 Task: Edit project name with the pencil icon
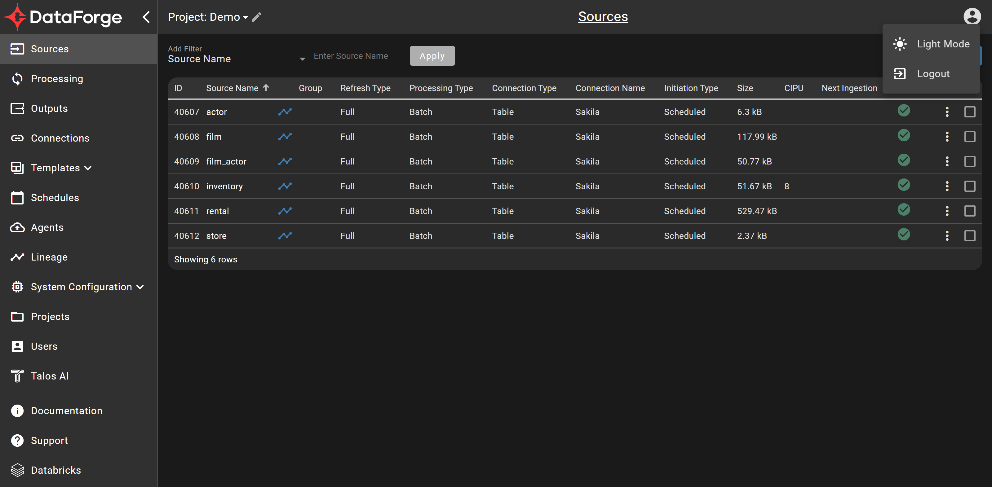256,17
